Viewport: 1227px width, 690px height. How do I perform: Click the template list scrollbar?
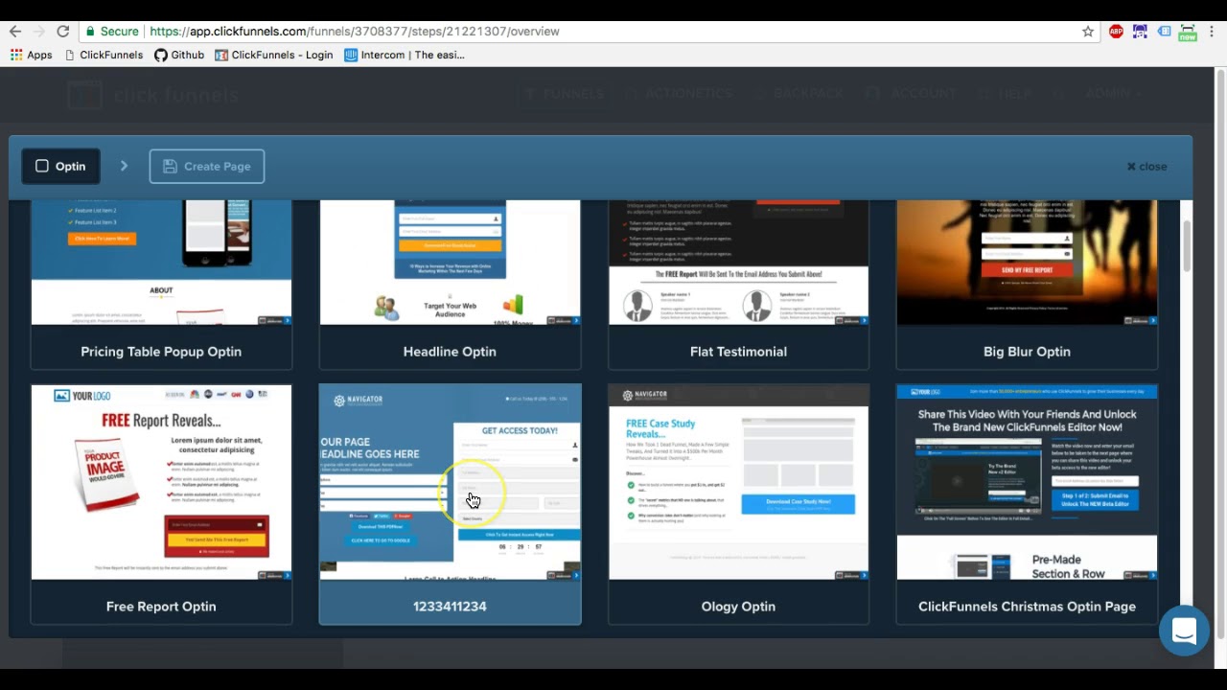point(1187,245)
